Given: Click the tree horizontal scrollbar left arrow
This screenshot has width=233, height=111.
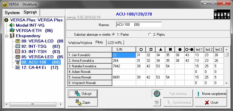Looking at the screenshot, I should pyautogui.click(x=6, y=104).
